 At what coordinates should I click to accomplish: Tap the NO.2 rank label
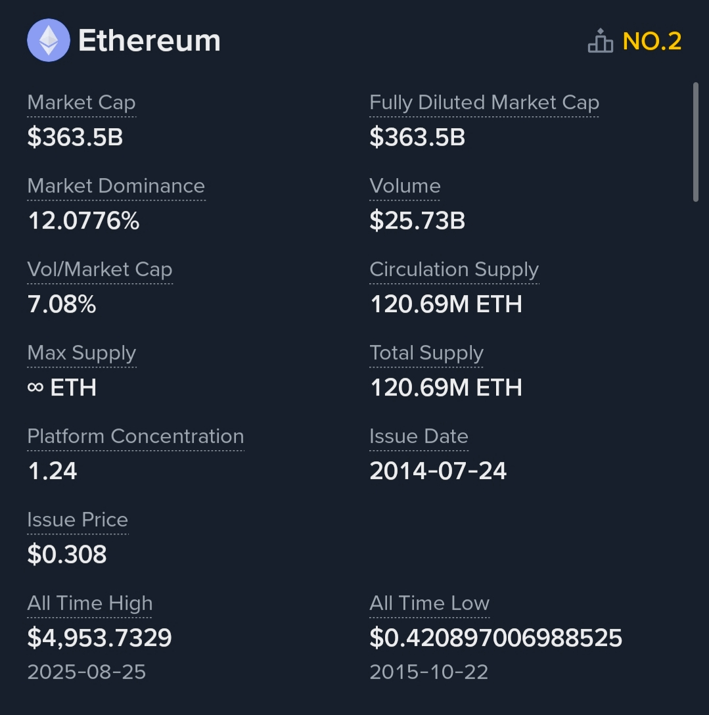point(652,41)
